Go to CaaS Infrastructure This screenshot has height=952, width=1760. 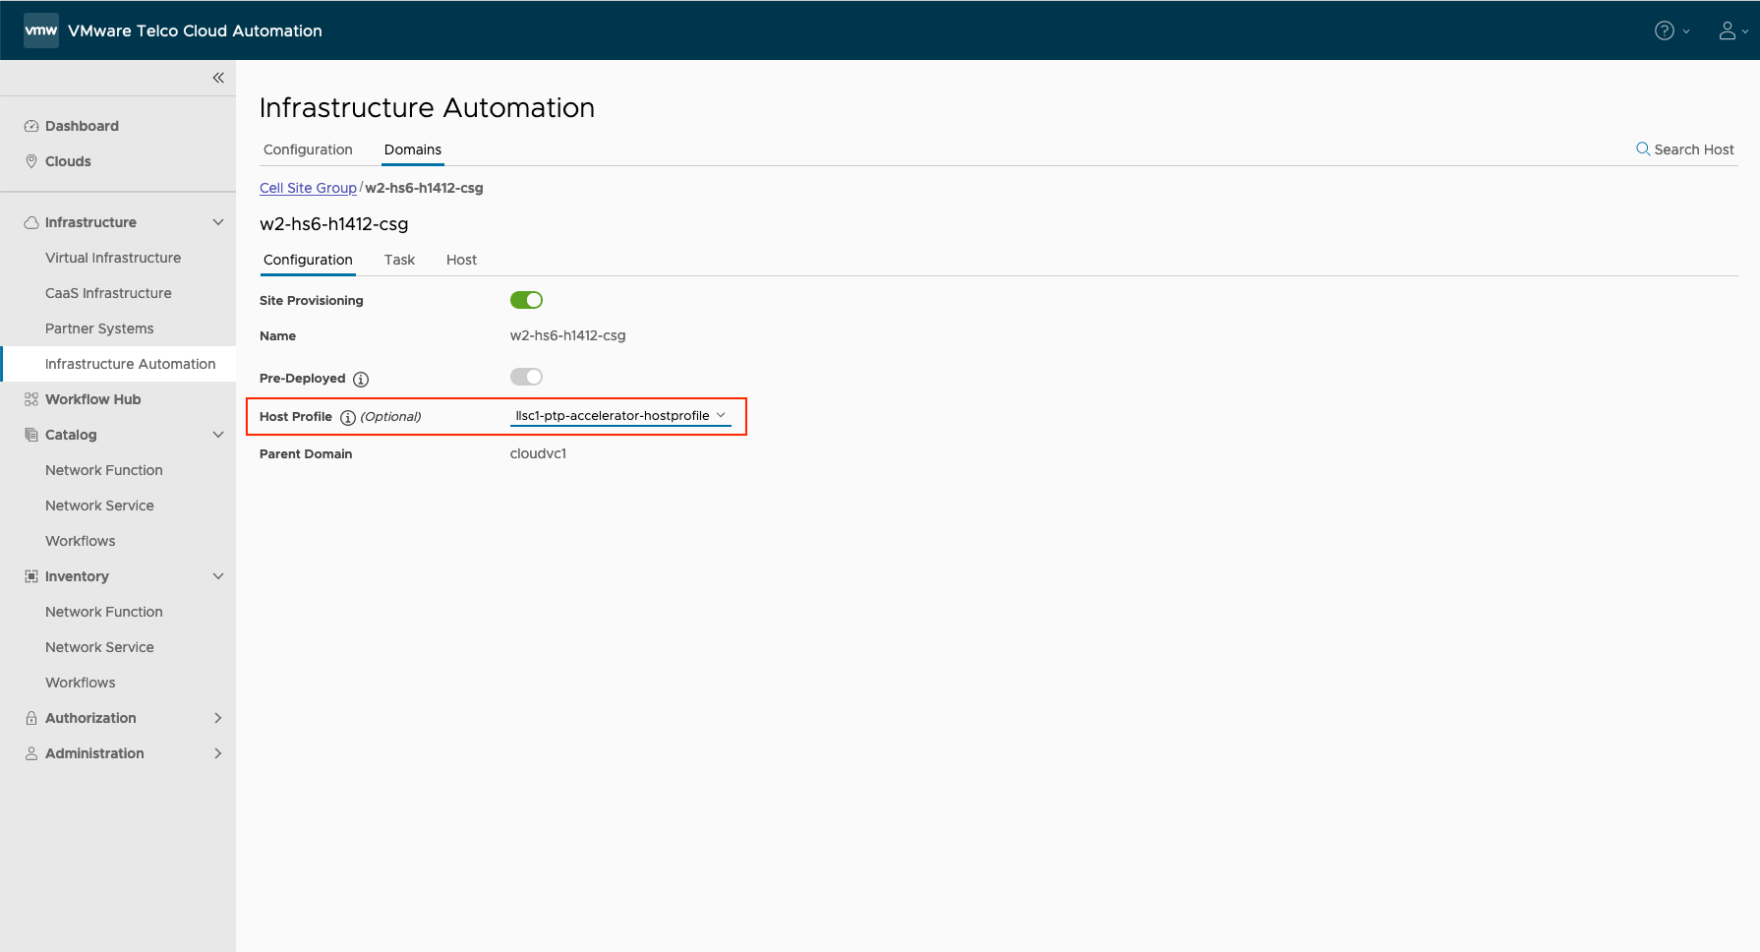point(108,293)
